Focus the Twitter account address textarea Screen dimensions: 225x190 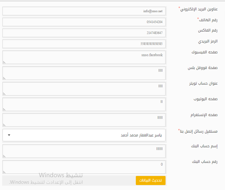click(84, 89)
